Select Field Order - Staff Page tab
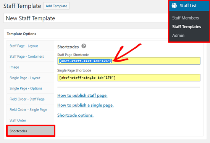Screen dimensions: 210x143 pyautogui.click(x=31, y=99)
